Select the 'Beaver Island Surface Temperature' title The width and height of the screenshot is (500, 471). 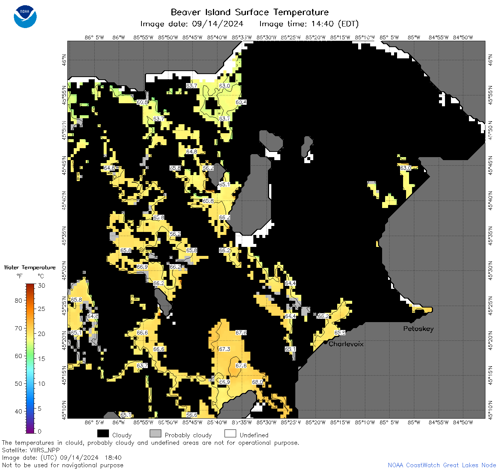pos(250,12)
